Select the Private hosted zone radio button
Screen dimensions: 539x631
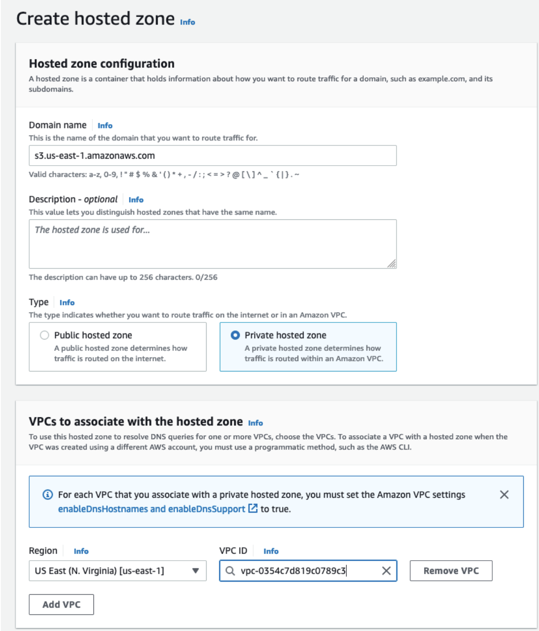[x=235, y=335]
